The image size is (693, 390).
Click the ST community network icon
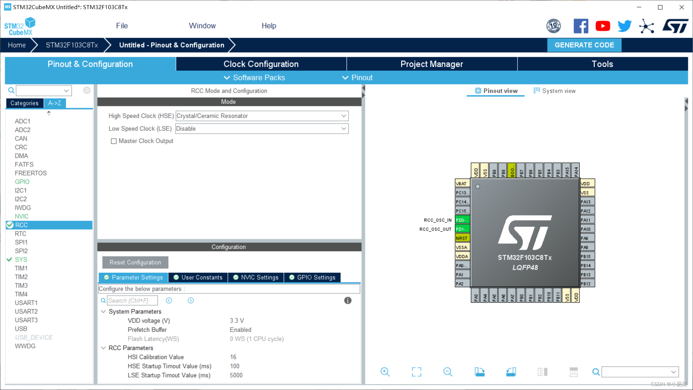tap(647, 26)
